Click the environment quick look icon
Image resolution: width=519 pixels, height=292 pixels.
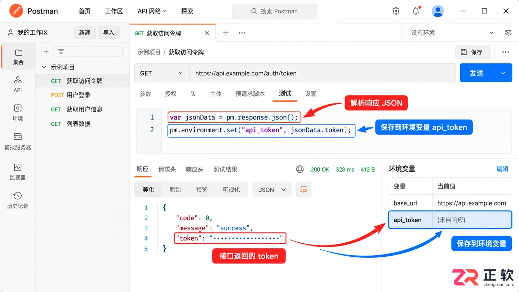tap(508, 33)
